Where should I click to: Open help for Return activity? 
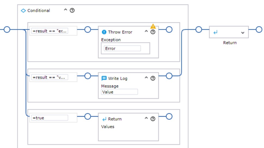(153, 119)
